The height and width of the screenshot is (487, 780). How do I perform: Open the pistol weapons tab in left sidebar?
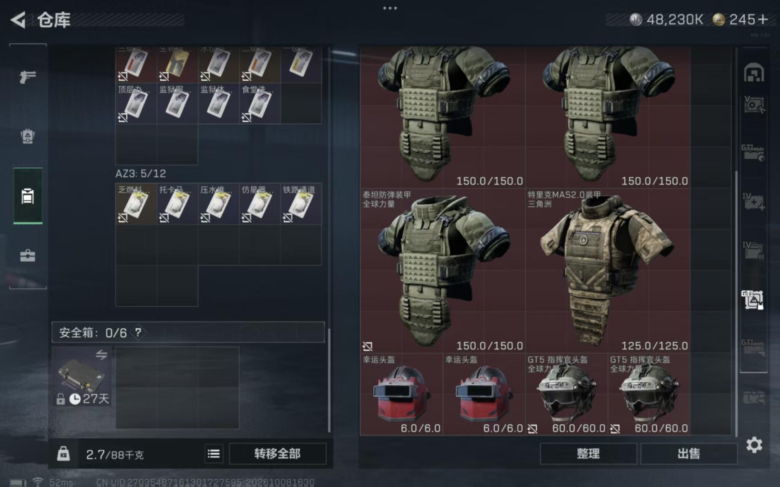[28, 77]
